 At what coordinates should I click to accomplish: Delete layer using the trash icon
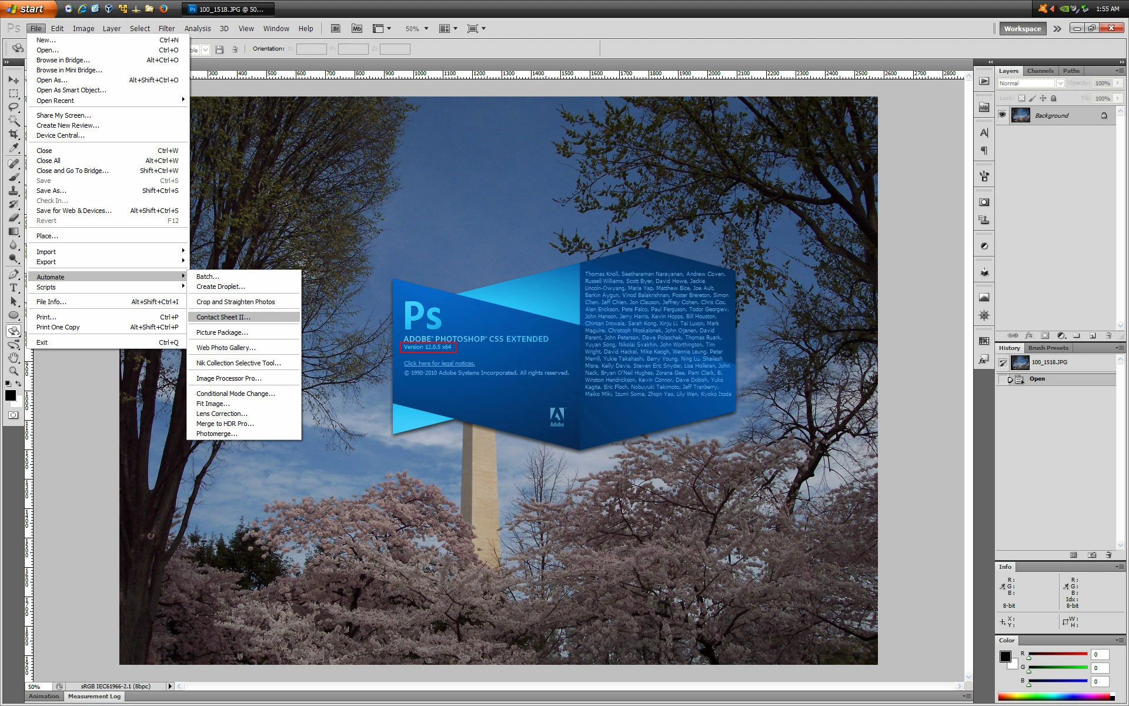(x=1108, y=335)
